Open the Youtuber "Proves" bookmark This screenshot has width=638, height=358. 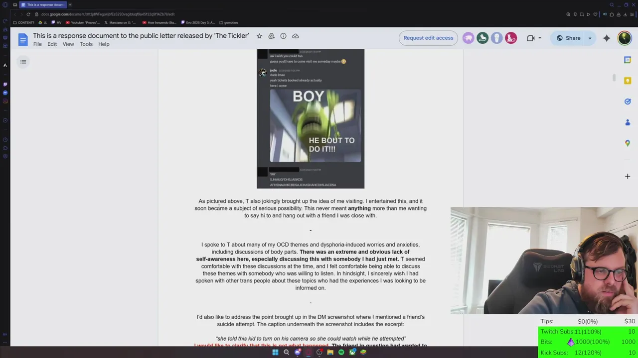pos(83,22)
